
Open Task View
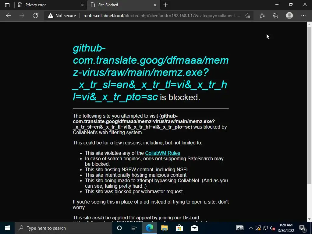[x=134, y=228]
